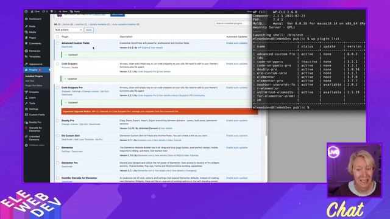Click the Posts pin icon in admin bar
390x219 pixels.
pos(71,12)
